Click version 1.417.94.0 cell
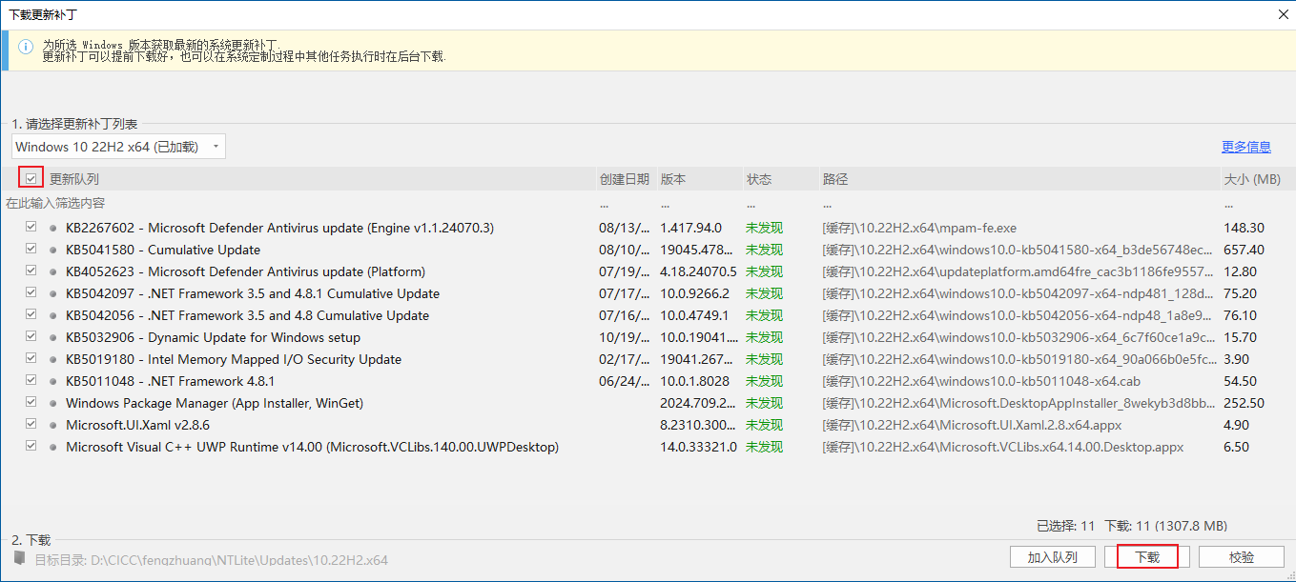Viewport: 1296px width, 582px height. (x=690, y=228)
